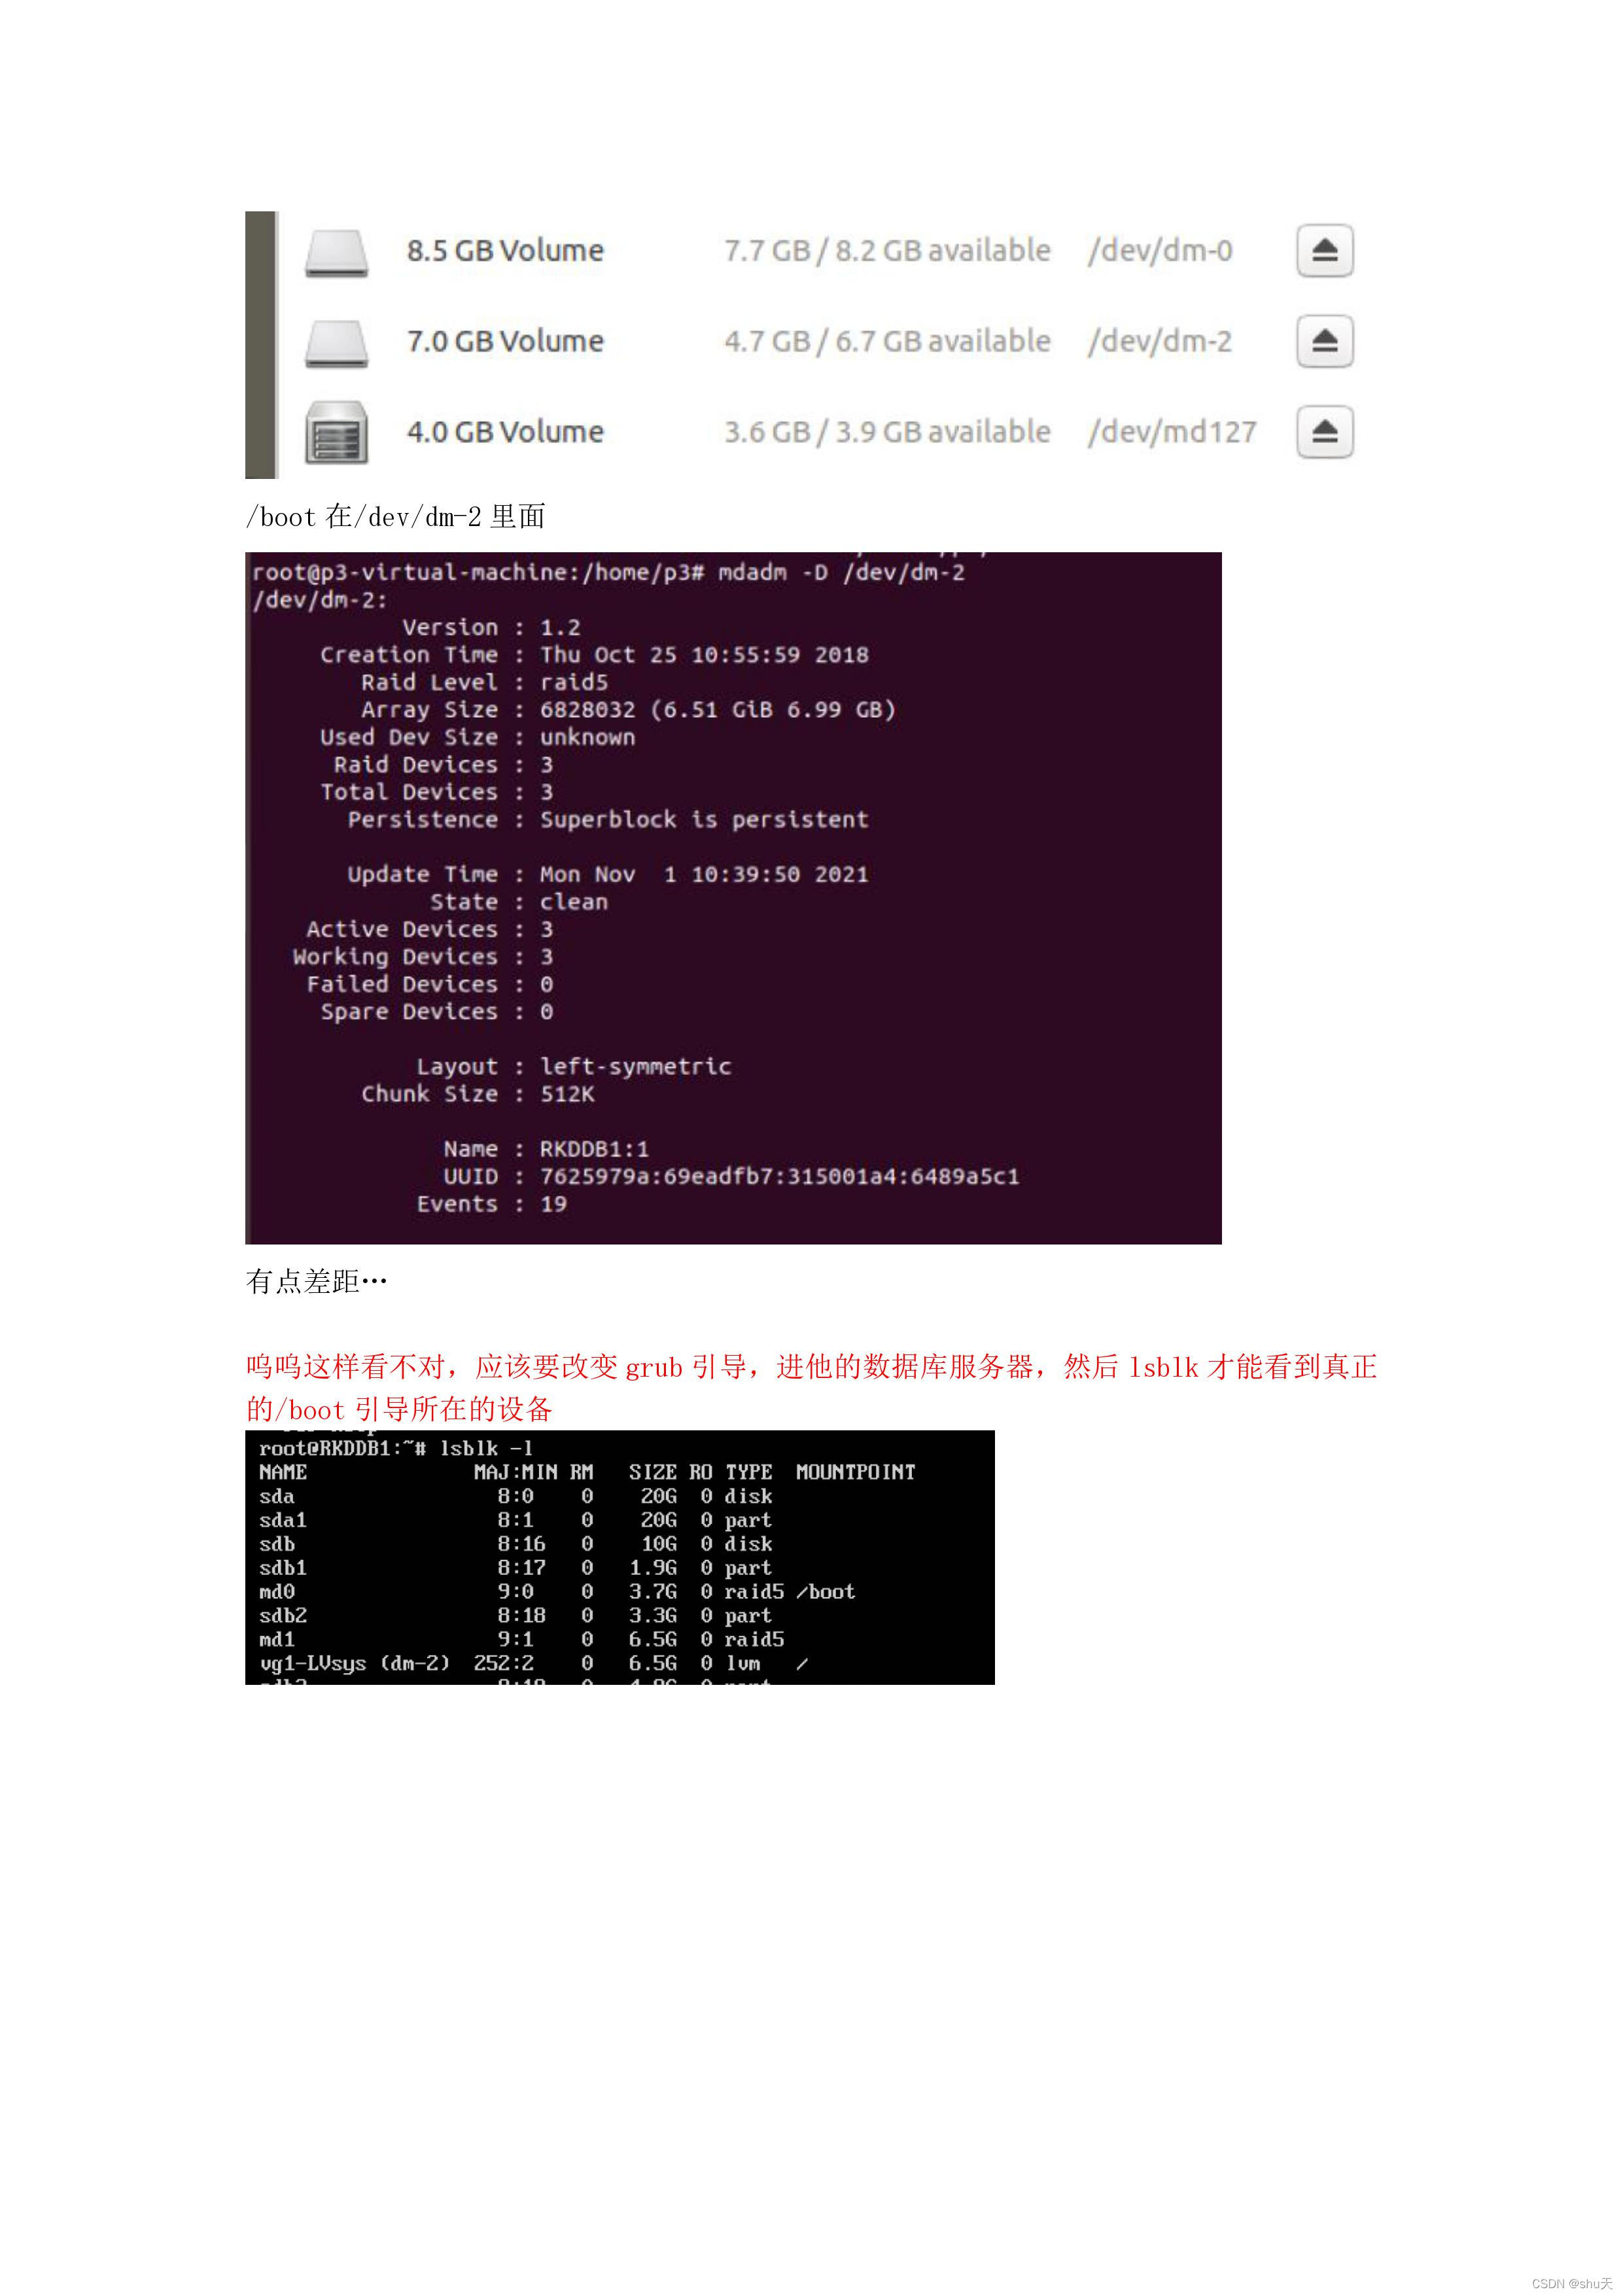Viewport: 1623px width, 2296px height.
Task: Click '3.6 GB / 3.9 GB available' text
Action: [887, 432]
